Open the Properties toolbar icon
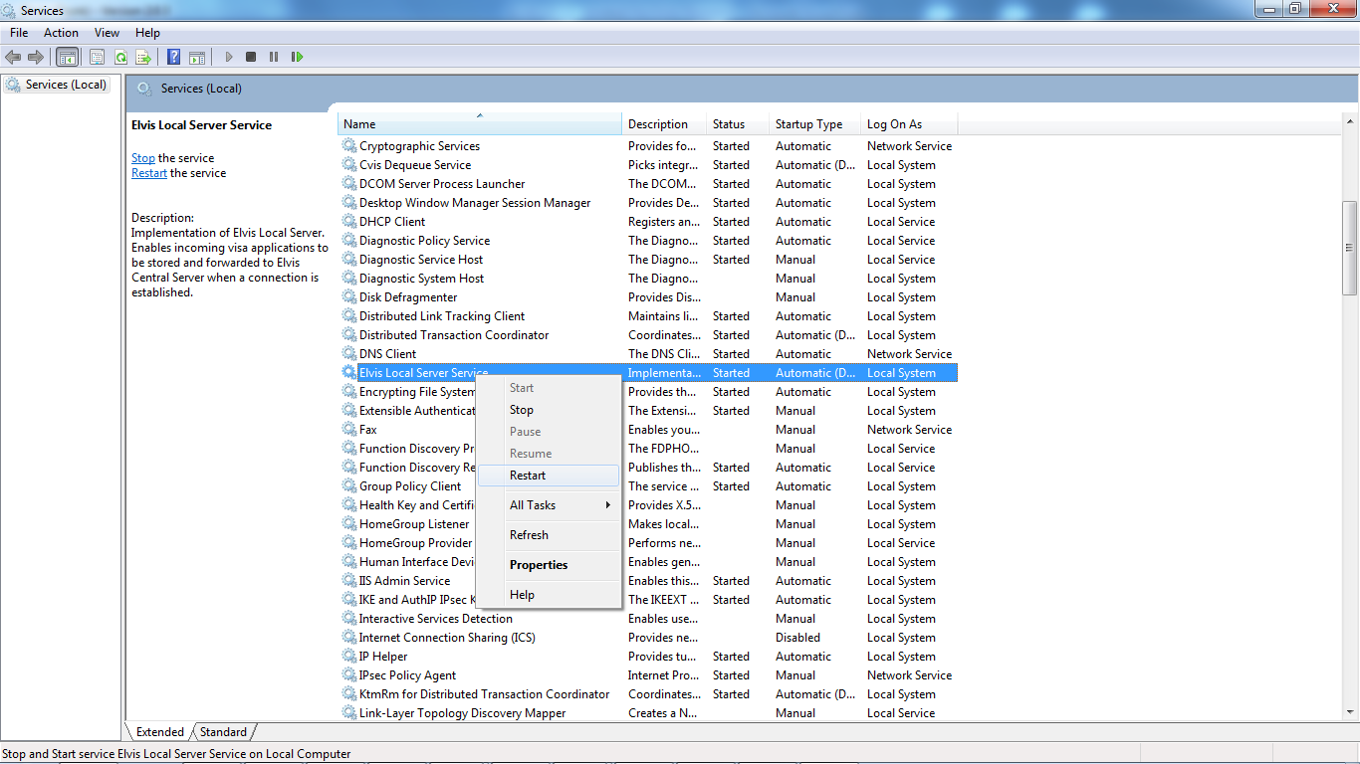The image size is (1360, 764). click(97, 57)
